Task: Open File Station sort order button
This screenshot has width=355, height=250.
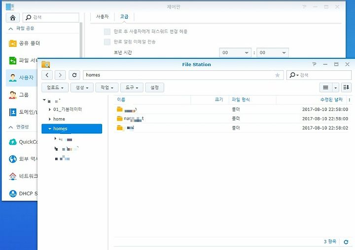Action: click(346, 88)
